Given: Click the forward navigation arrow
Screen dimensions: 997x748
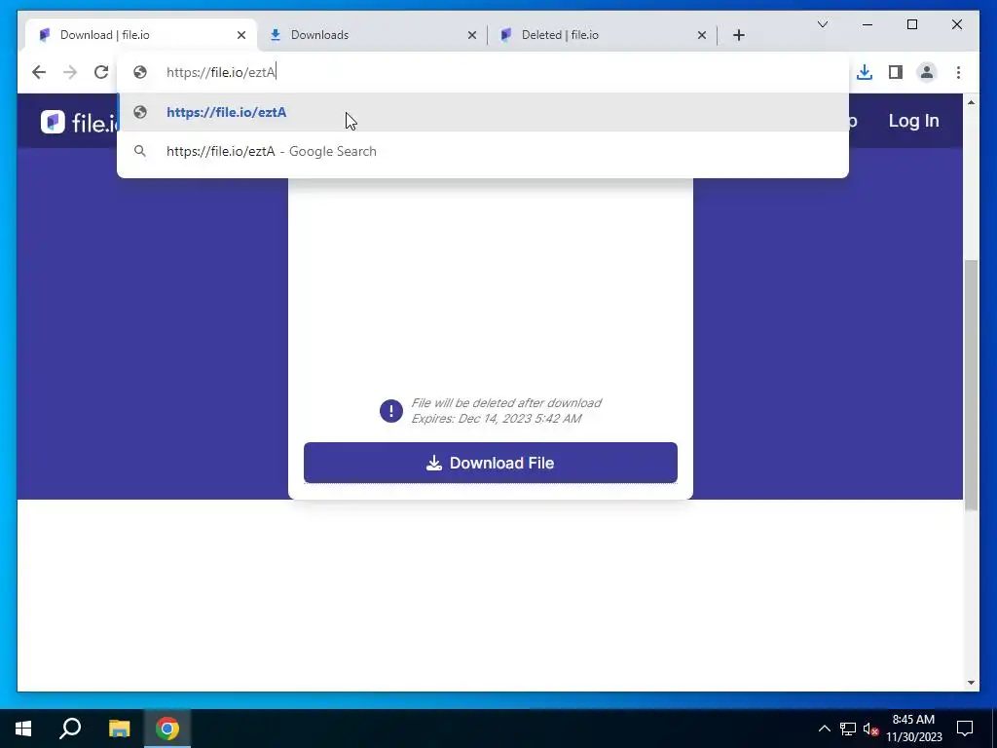Looking at the screenshot, I should click(70, 72).
